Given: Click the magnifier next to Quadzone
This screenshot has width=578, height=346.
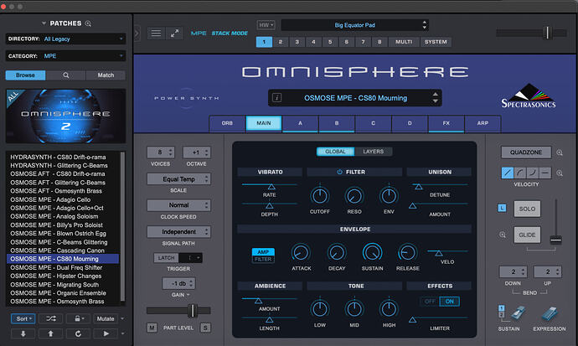Looking at the screenshot, I should (560, 152).
